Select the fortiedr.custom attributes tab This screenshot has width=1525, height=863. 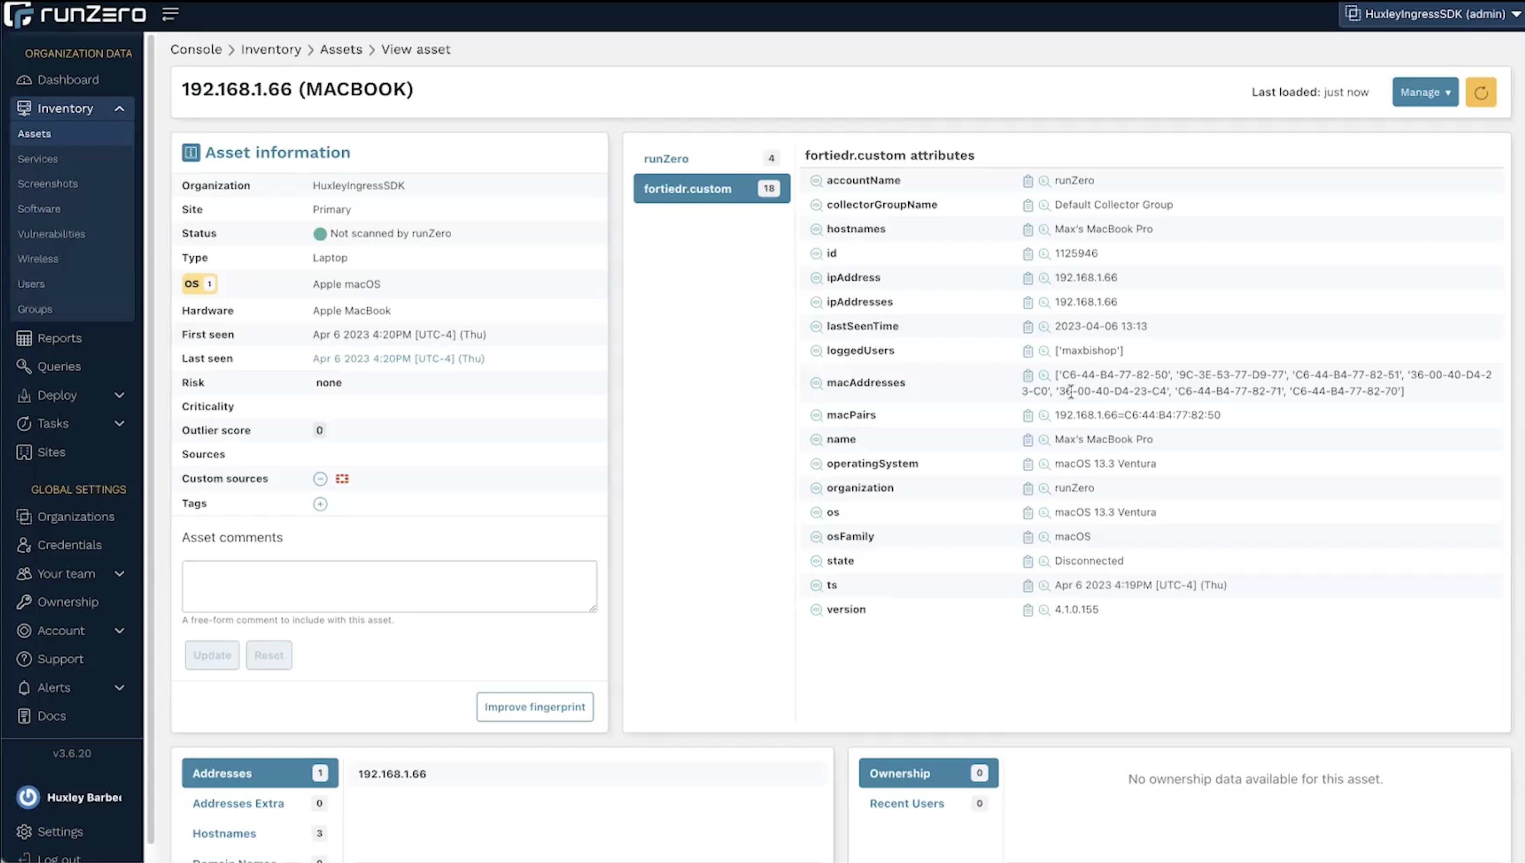point(712,189)
